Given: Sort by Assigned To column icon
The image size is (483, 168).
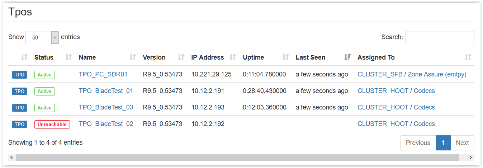Looking at the screenshot, I should click(x=468, y=57).
